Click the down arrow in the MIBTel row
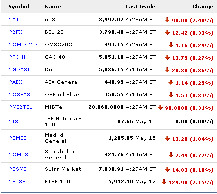This screenshot has width=217, height=194. click(x=160, y=107)
